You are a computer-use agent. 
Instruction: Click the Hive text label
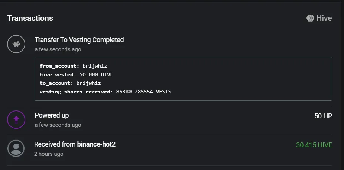pyautogui.click(x=324, y=18)
